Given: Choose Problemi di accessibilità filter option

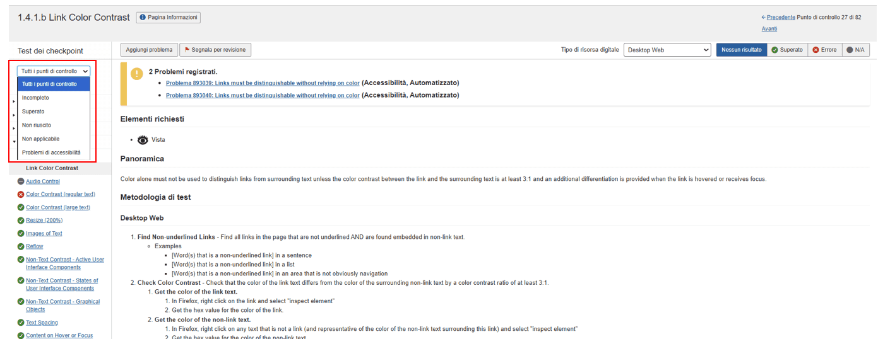Looking at the screenshot, I should pos(51,152).
